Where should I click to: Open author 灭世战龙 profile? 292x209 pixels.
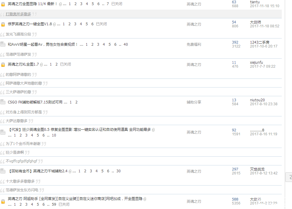point(257,169)
